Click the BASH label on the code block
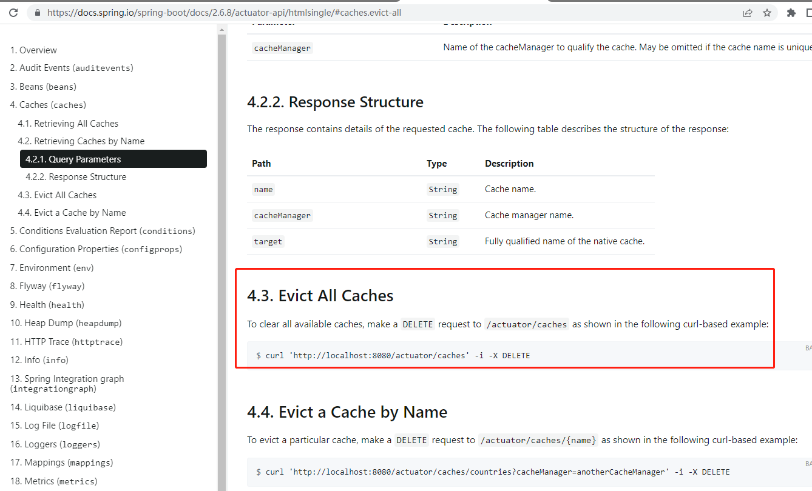812x491 pixels. point(808,347)
